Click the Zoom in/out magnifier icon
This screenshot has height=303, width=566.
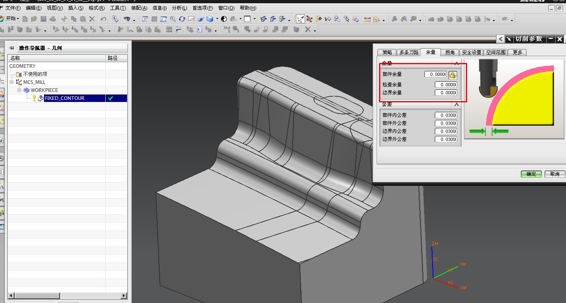[173, 19]
